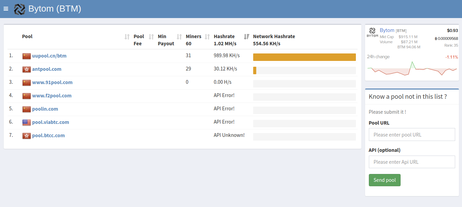Click miners count 29 cell
The height and width of the screenshot is (207, 462).
tap(188, 69)
